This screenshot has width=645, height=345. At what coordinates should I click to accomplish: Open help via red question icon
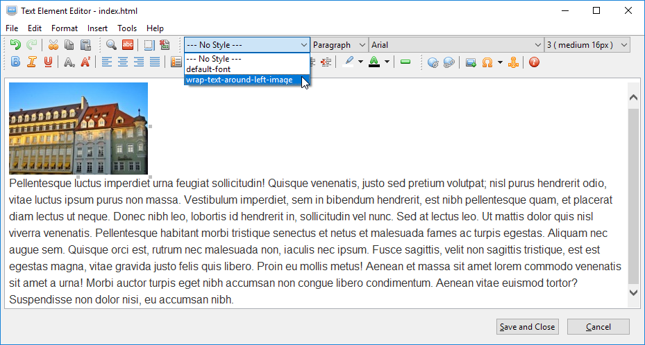[534, 62]
